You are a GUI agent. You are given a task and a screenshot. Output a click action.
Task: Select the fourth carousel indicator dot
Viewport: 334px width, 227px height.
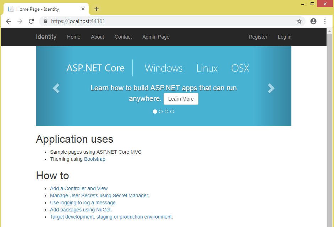pos(172,112)
